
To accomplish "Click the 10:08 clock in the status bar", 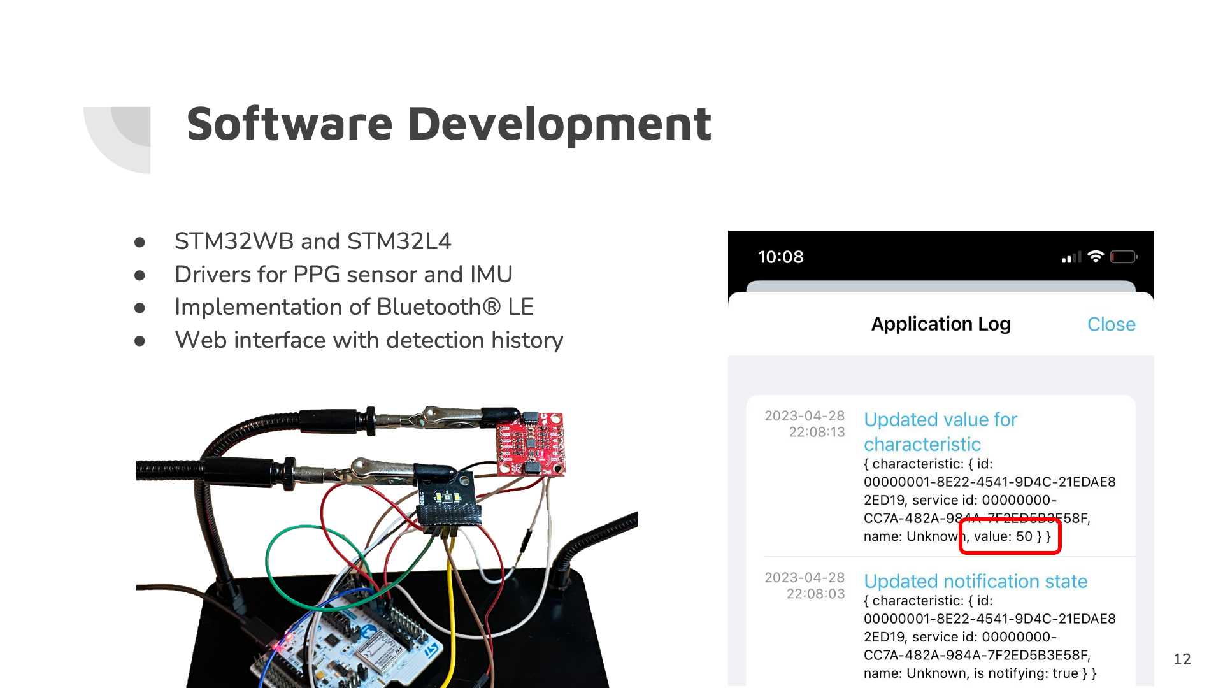I will coord(780,257).
